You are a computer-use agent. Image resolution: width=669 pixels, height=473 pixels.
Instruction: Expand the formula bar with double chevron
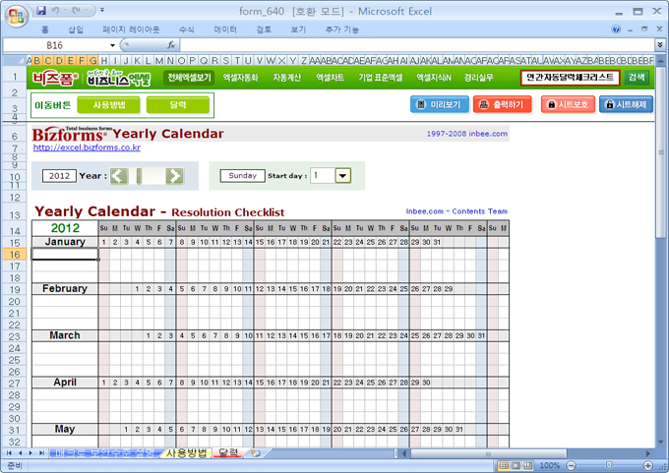click(x=660, y=45)
